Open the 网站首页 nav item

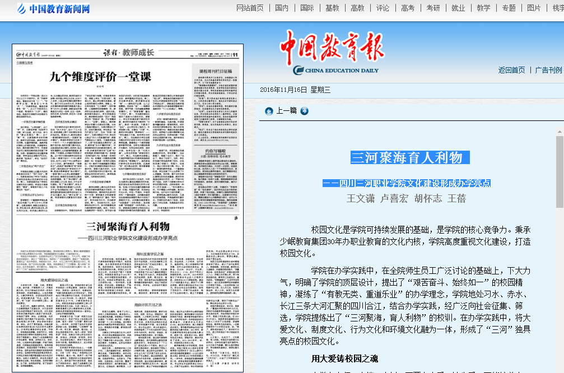[x=250, y=8]
